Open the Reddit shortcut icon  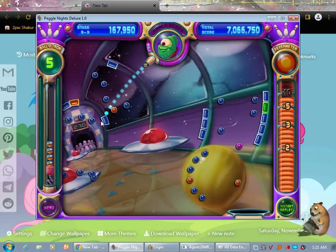[8, 203]
